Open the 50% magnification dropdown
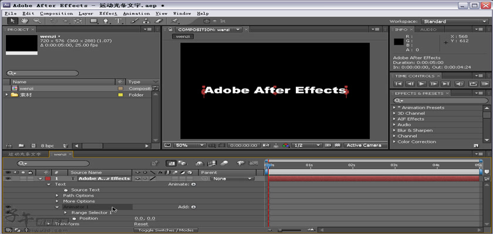This screenshot has height=234, width=493. [190, 145]
